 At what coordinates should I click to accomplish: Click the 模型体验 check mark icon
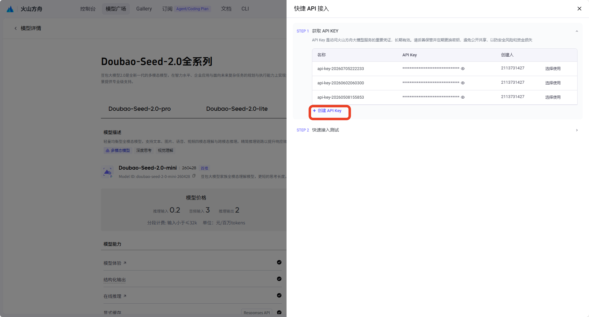(279, 262)
